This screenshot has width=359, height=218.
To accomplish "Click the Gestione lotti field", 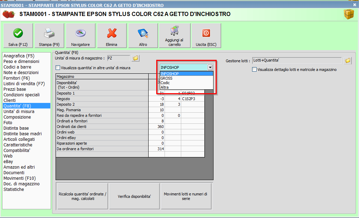I will [x=297, y=60].
